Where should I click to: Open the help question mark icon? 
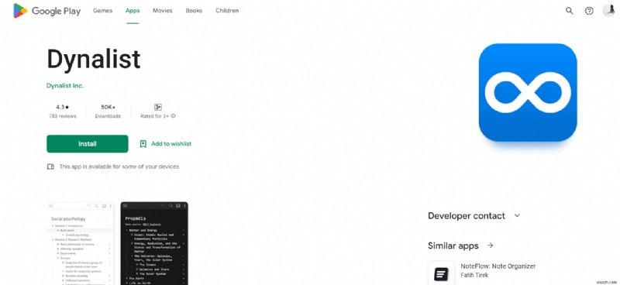tap(589, 11)
